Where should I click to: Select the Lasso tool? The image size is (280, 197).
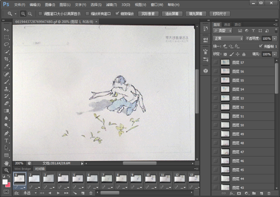coord(6,44)
